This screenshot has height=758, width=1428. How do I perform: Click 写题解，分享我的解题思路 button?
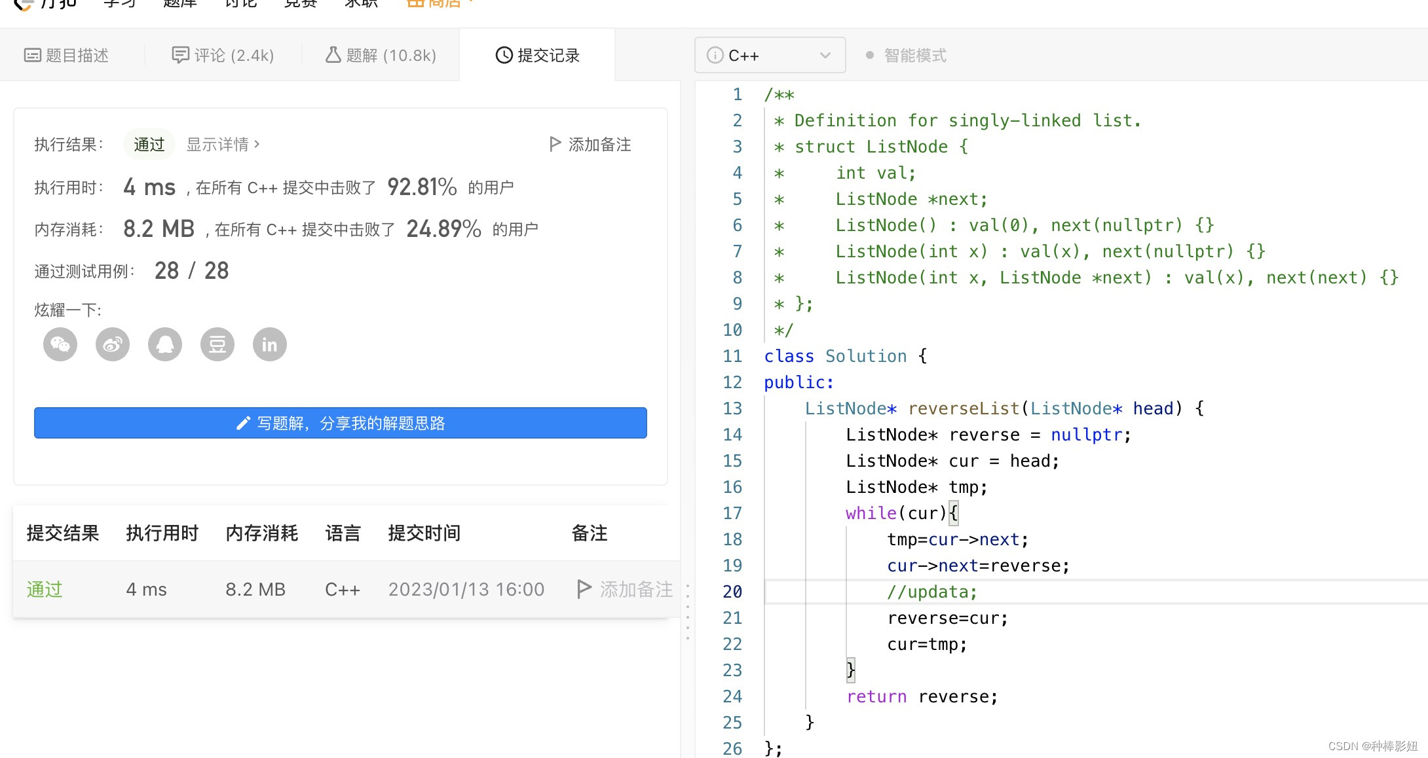(x=340, y=423)
